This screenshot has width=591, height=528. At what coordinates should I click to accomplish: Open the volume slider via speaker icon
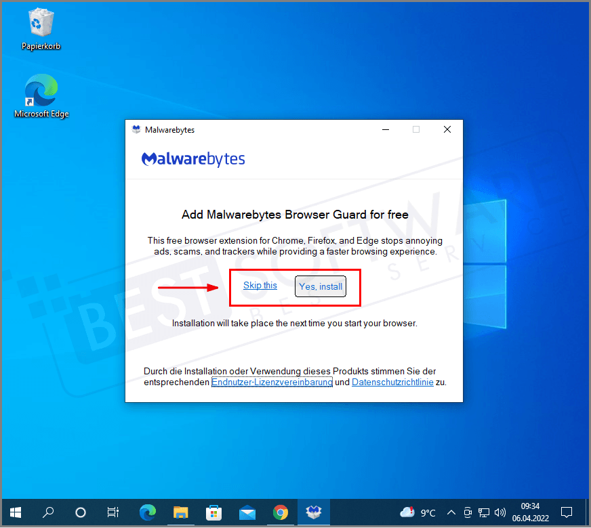[x=500, y=512]
